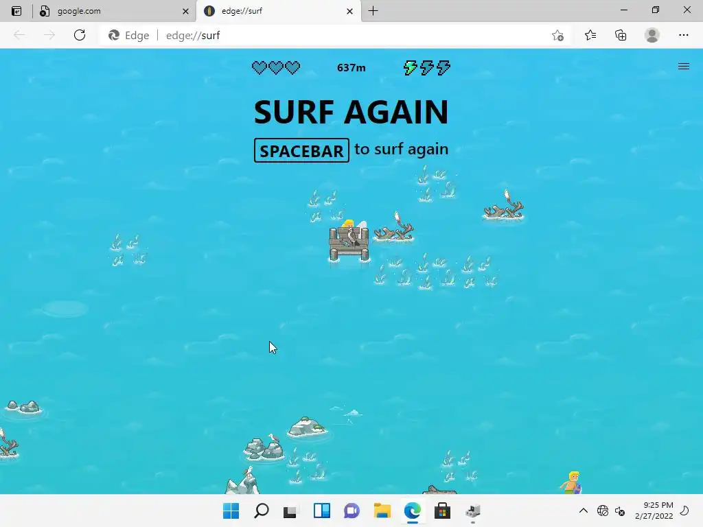Viewport: 703px width, 527px height.
Task: Show hidden icons in the system tray
Action: (584, 511)
